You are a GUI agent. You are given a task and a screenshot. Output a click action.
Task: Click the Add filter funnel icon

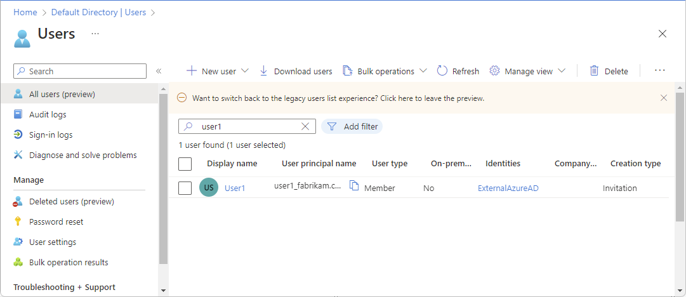click(332, 126)
